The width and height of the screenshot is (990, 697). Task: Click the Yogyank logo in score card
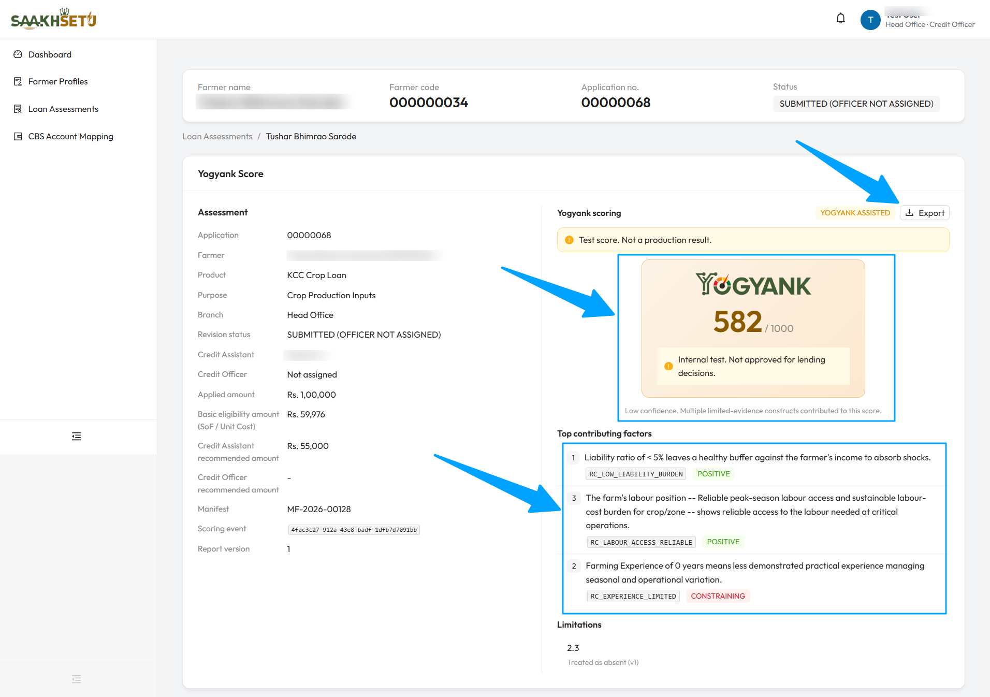click(753, 284)
